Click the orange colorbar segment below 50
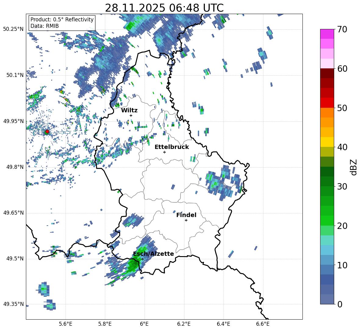The width and height of the screenshot is (361, 330). (x=327, y=113)
